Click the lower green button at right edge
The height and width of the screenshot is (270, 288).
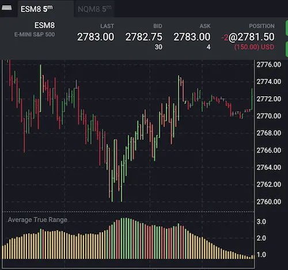click(287, 49)
